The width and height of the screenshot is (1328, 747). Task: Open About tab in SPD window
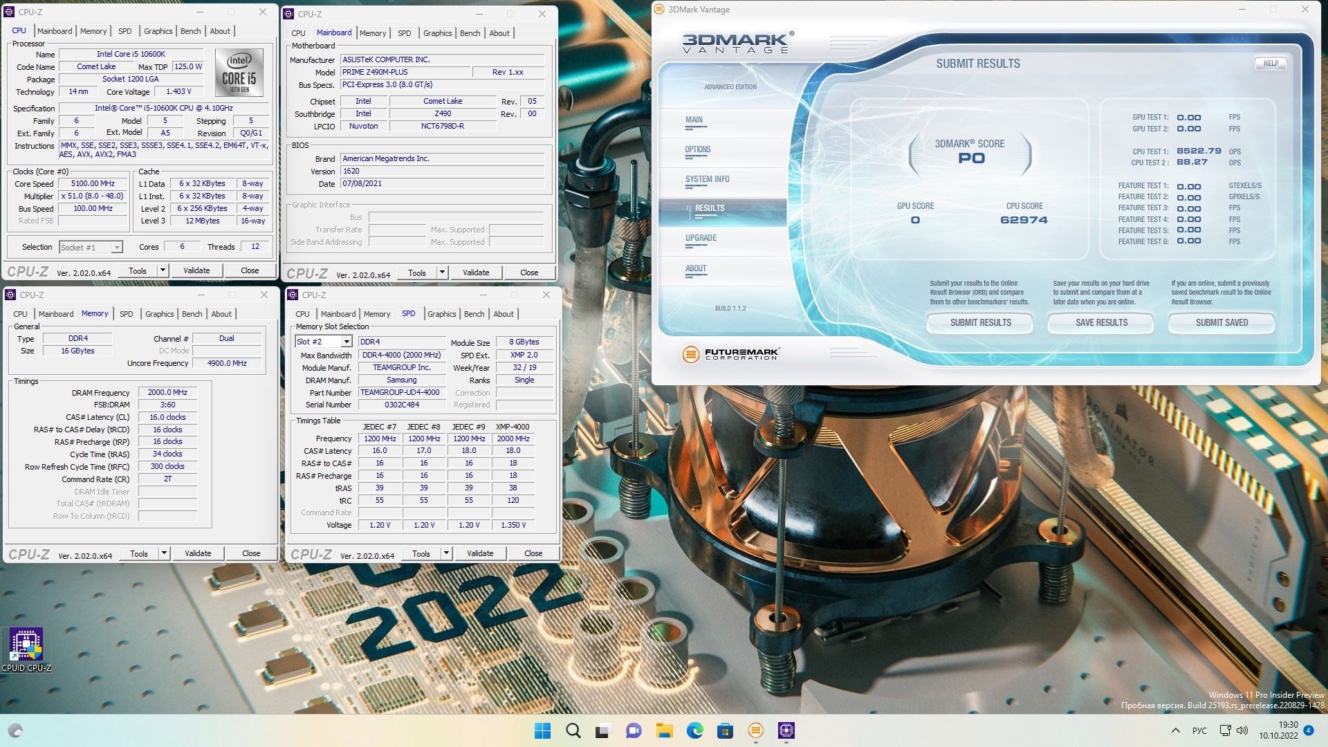[504, 314]
